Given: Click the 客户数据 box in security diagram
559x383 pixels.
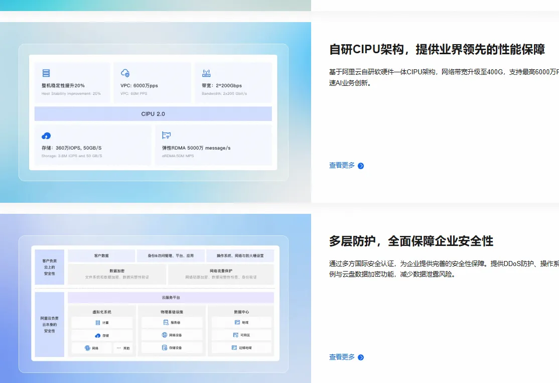Looking at the screenshot, I should [x=101, y=256].
